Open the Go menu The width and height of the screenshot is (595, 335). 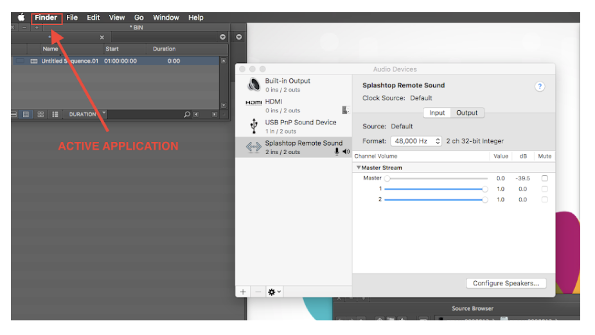pyautogui.click(x=139, y=17)
